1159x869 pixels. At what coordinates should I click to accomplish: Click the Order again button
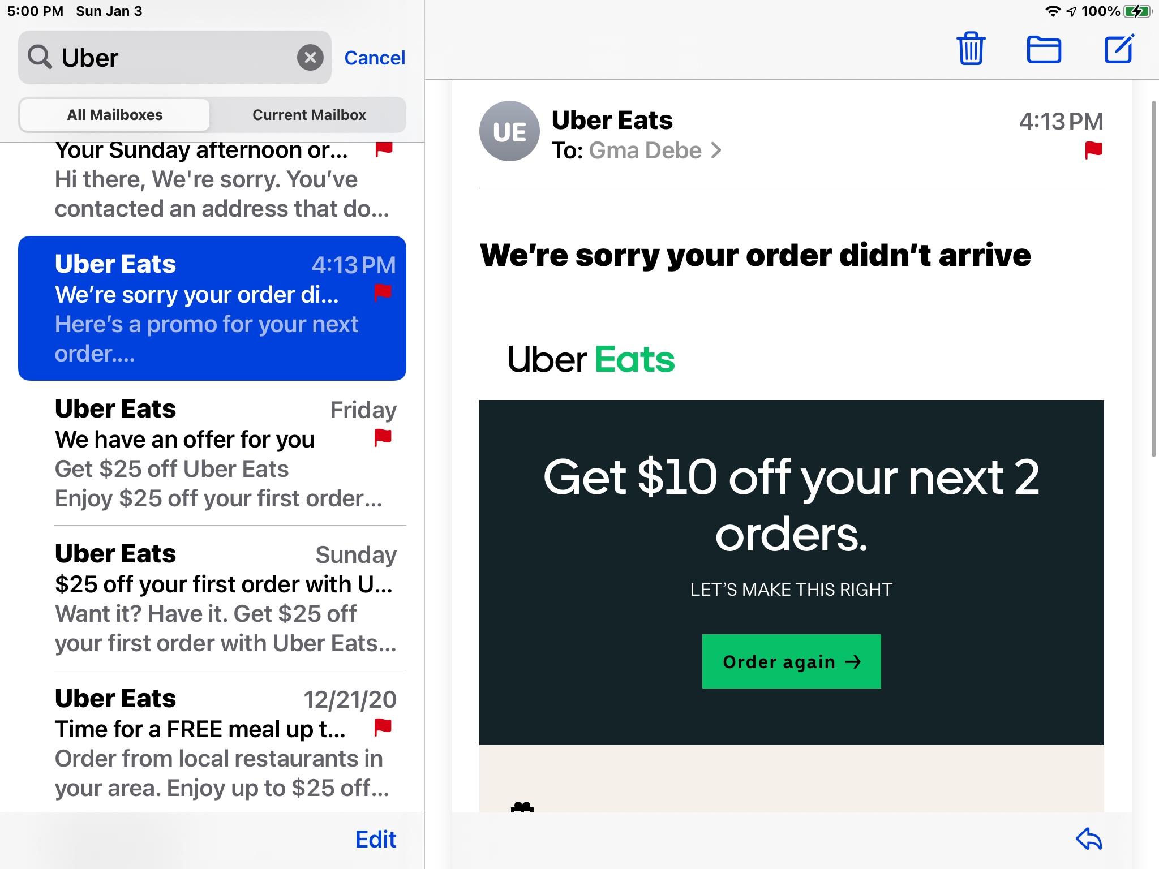point(791,662)
